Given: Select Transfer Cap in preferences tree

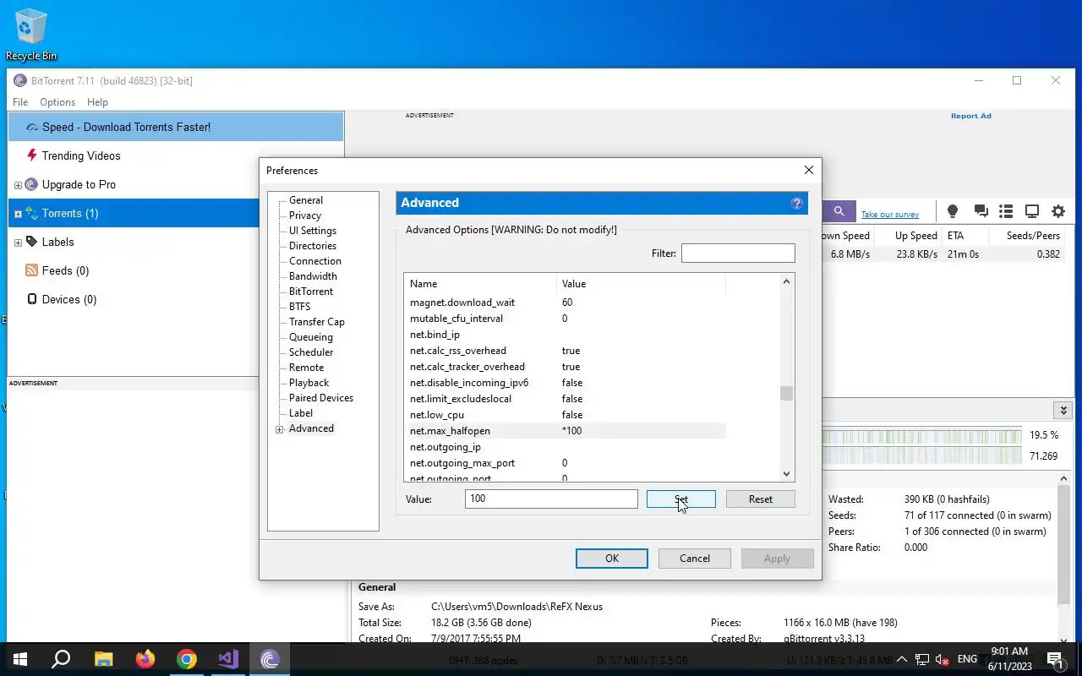Looking at the screenshot, I should (x=317, y=322).
